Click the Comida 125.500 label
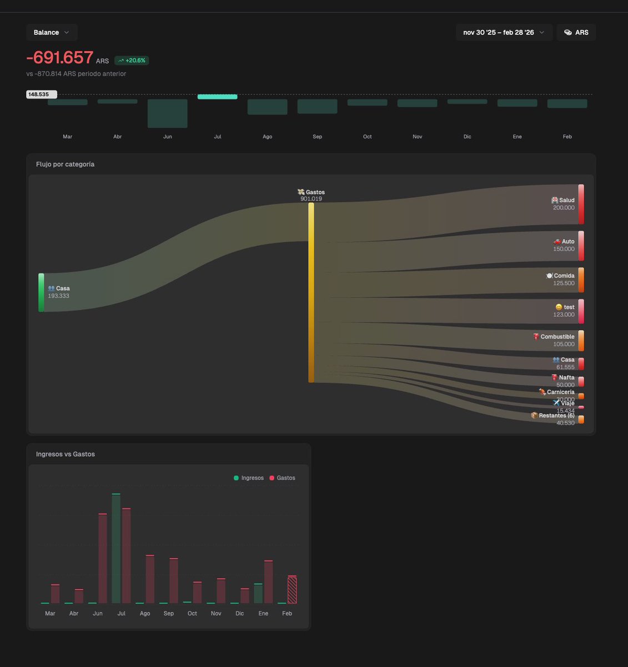Screen dimensions: 628x667 click(x=560, y=280)
